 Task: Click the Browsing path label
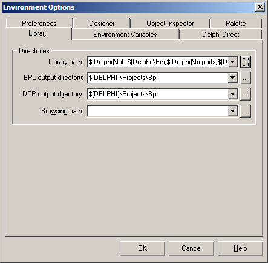[x=62, y=111]
